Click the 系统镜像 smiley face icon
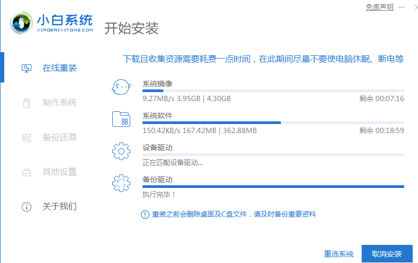Viewport: 418px width, 263px height. pyautogui.click(x=121, y=88)
